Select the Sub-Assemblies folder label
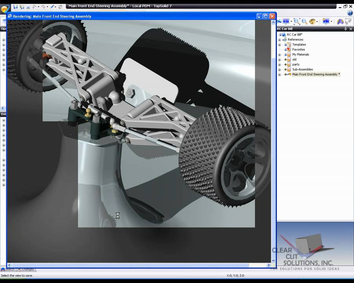 [x=302, y=69]
